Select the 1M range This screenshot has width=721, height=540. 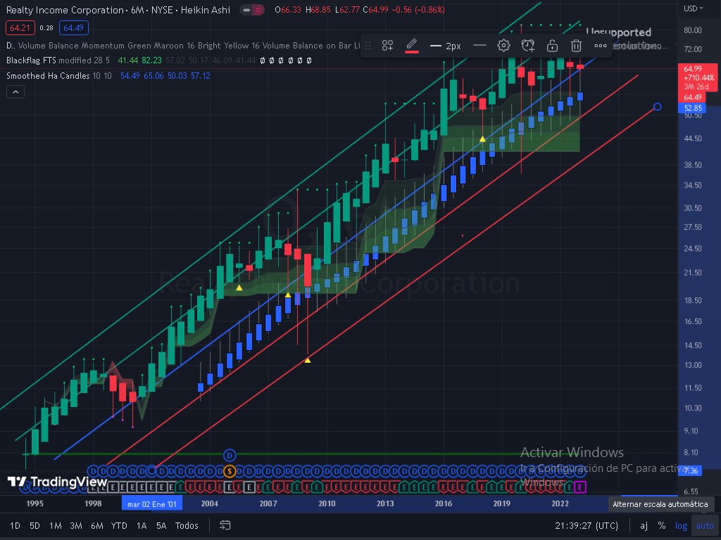[55, 525]
